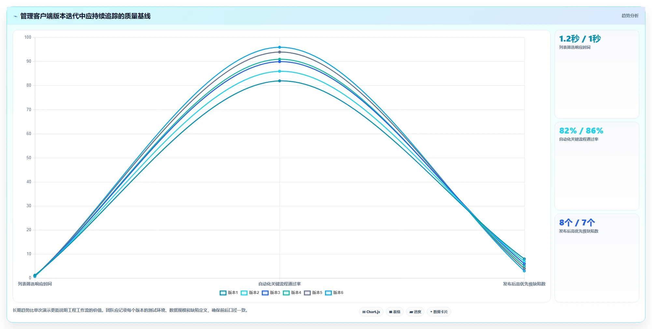This screenshot has width=652, height=329.
Task: Hide the 版本3 line via legend
Action: pyautogui.click(x=271, y=293)
